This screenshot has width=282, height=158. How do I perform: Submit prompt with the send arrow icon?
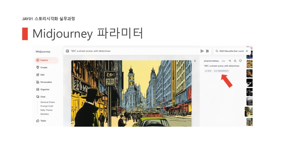click(202, 51)
